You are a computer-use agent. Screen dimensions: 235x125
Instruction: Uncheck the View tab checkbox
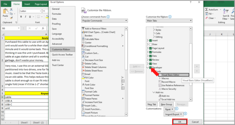click(x=150, y=64)
